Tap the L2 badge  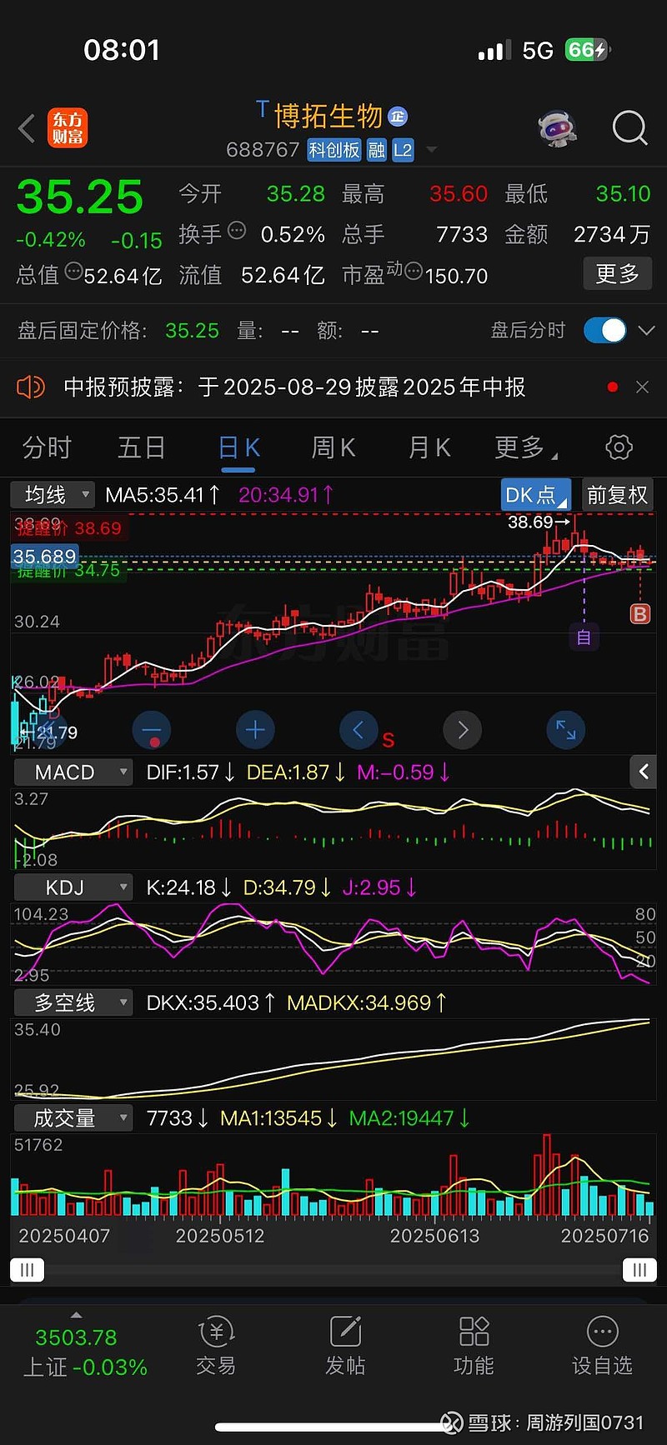click(x=403, y=150)
